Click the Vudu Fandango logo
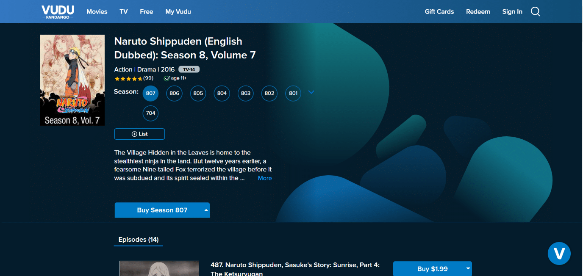The height and width of the screenshot is (276, 583). click(58, 12)
